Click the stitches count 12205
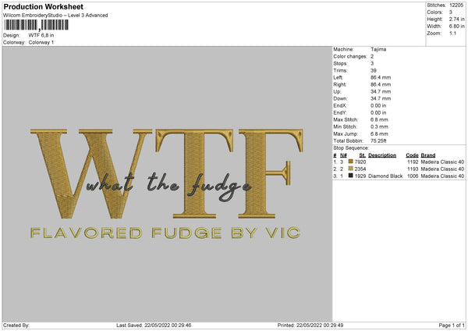 click(456, 5)
